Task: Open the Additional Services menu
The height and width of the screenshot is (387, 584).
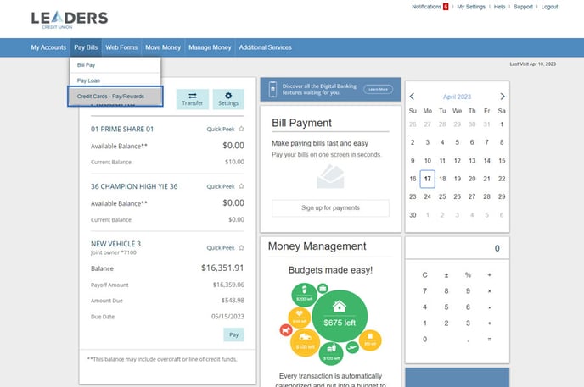Action: click(x=265, y=47)
